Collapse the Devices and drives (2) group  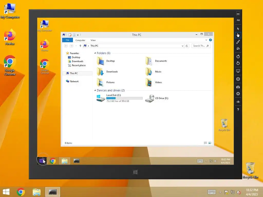(x=95, y=91)
